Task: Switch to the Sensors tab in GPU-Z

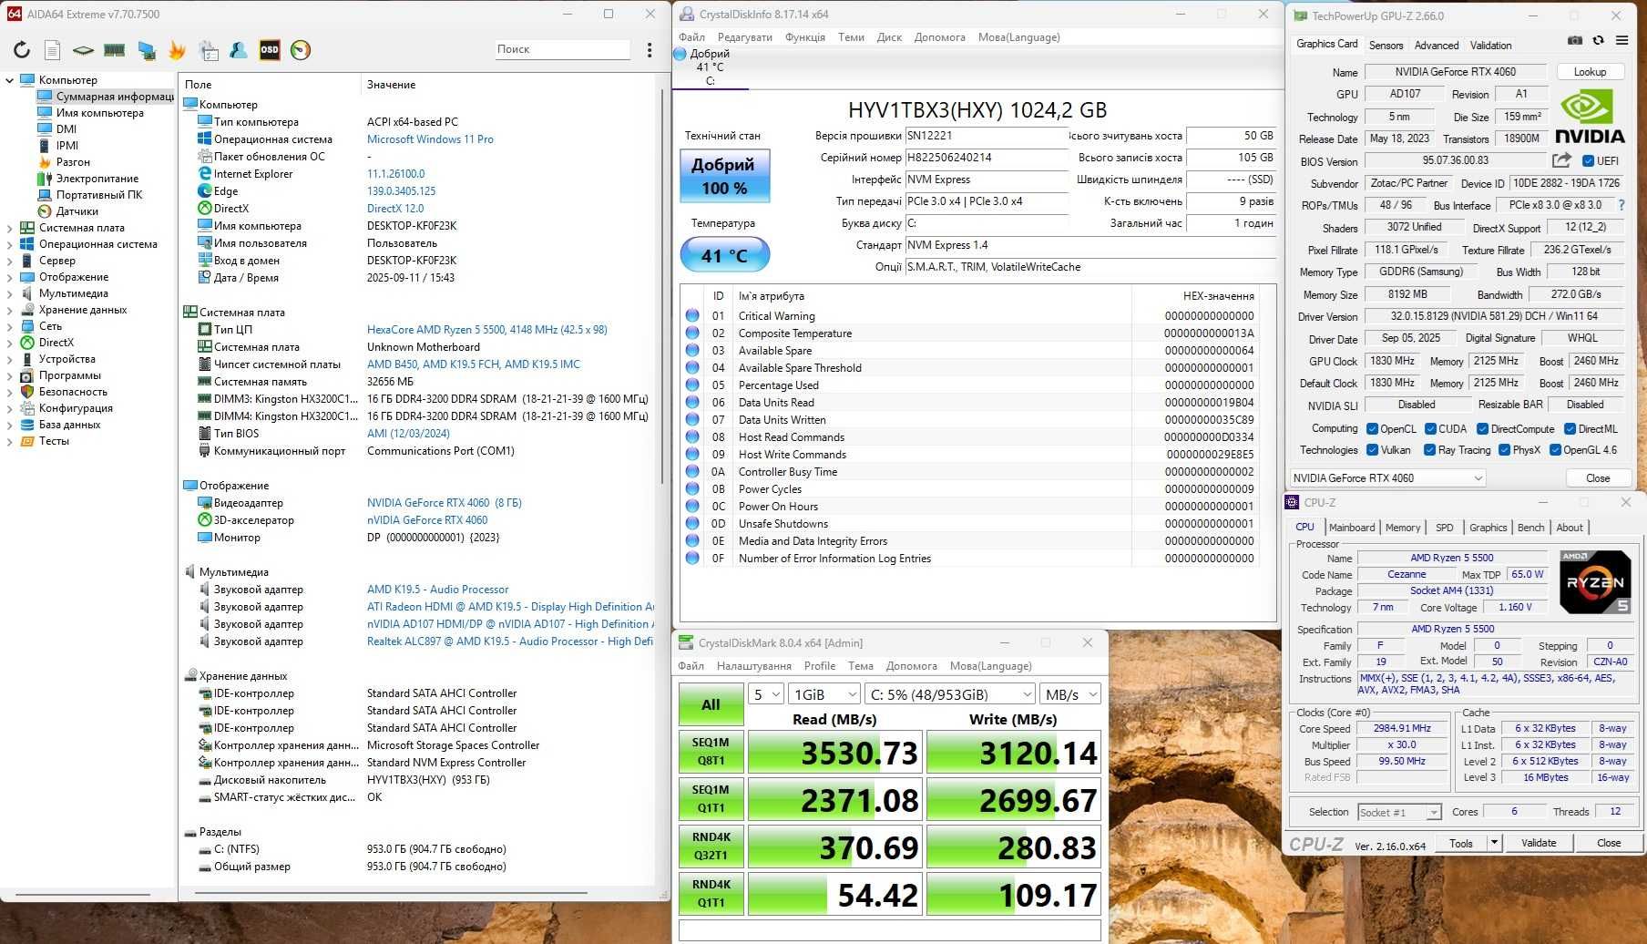Action: [1386, 46]
